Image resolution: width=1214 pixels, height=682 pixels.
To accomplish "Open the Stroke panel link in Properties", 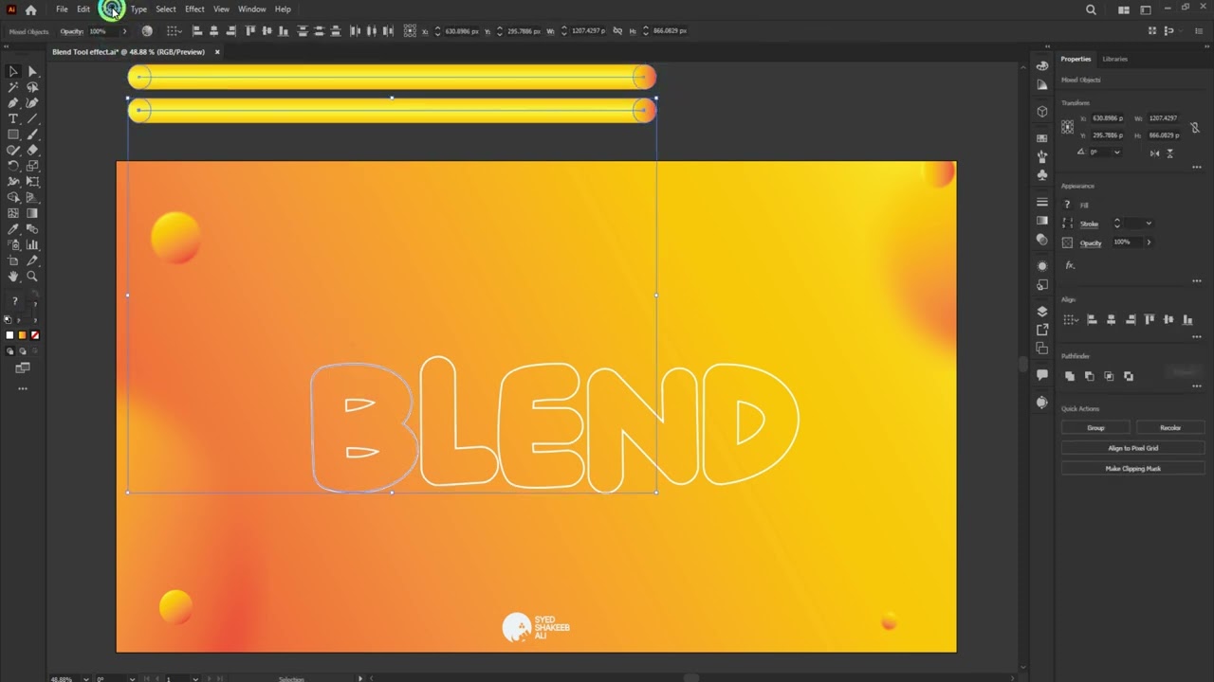I will coord(1089,224).
